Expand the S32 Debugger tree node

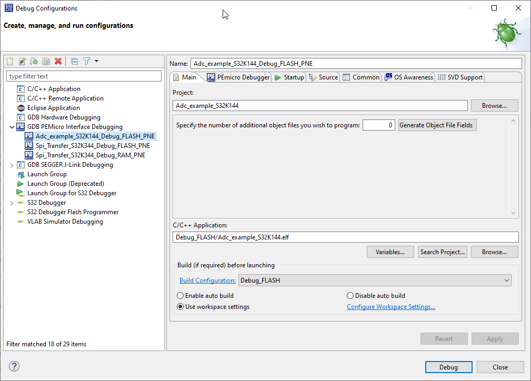click(x=12, y=203)
